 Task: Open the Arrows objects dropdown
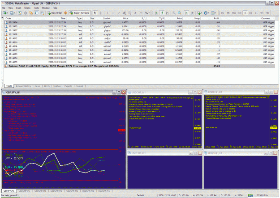(x=147, y=13)
